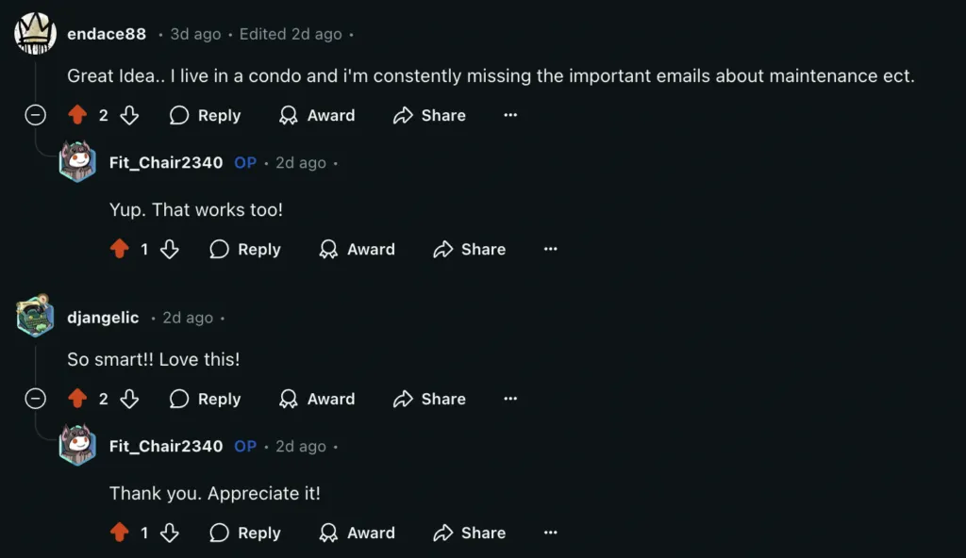Viewport: 966px width, 558px height.
Task: Give an Award to endace88's comment
Action: point(318,115)
